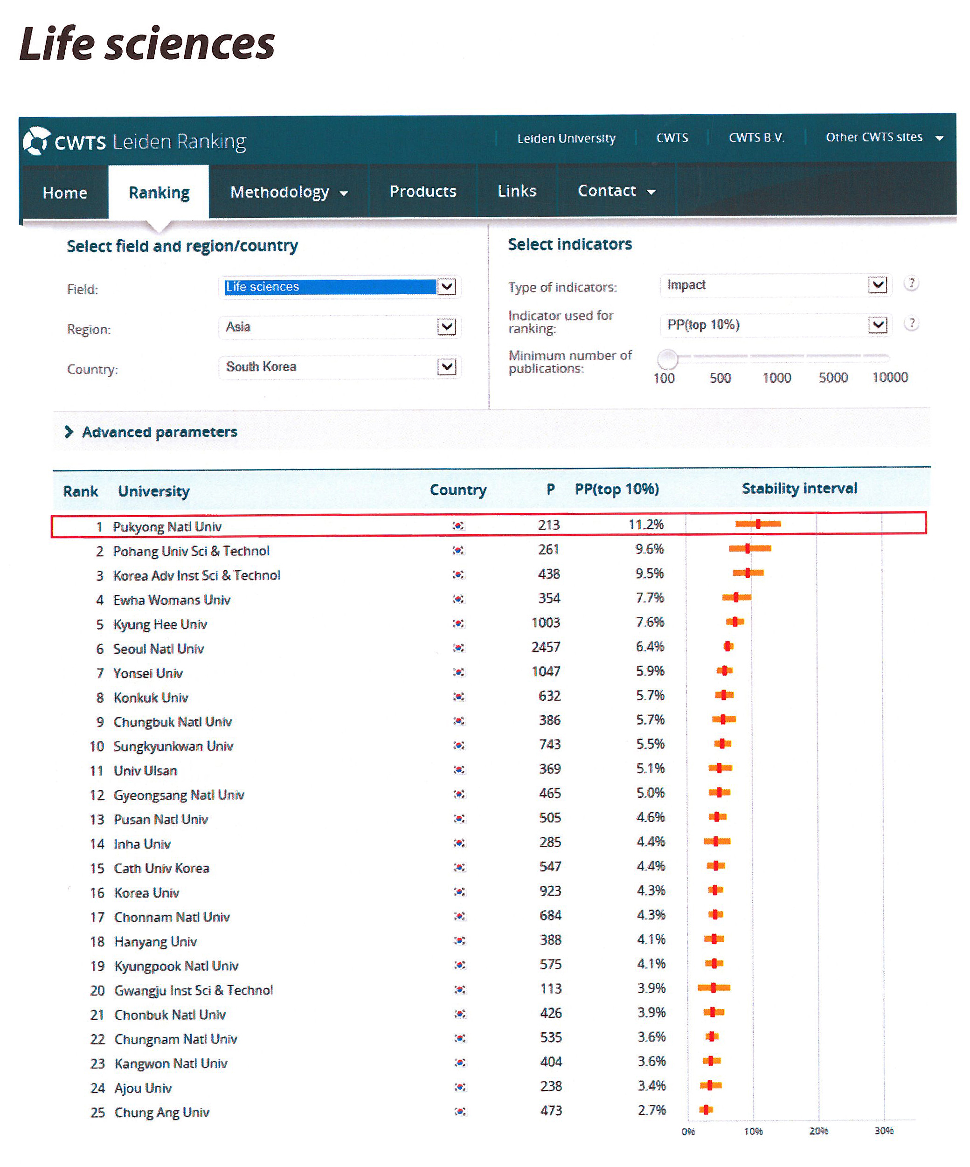Screen dimensions: 970x1167
Task: Click Chungbuk Natl Univ in the list
Action: 173,722
